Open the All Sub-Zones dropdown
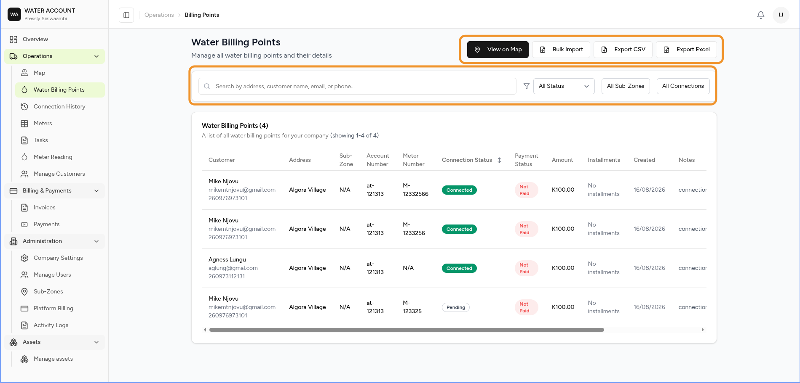Screen dimensions: 800x383 coord(626,86)
